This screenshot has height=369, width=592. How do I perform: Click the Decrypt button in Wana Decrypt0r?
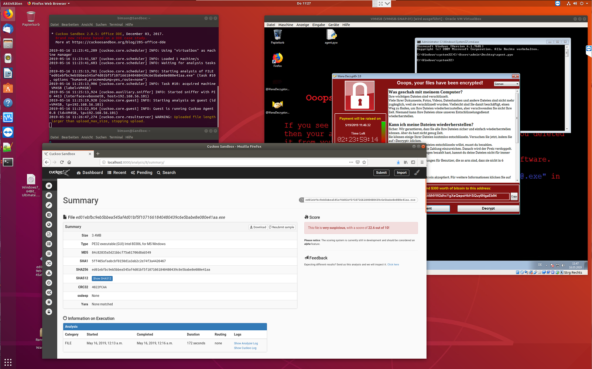(488, 208)
